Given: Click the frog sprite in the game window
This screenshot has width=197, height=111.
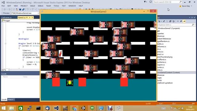Looking at the screenshot, I should [x=70, y=83].
